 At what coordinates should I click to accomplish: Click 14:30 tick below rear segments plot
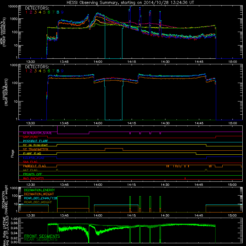point(165,123)
